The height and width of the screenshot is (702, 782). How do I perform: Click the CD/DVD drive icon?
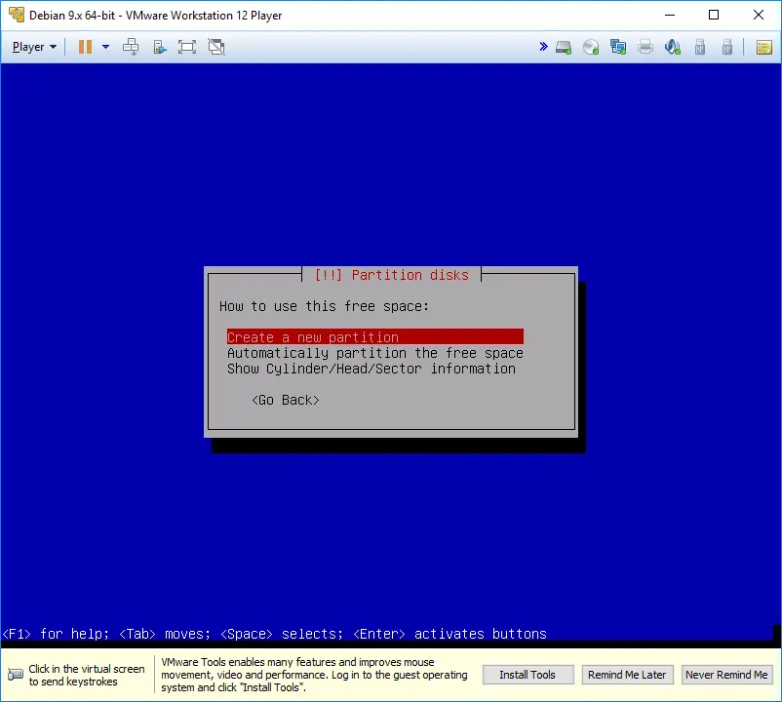pos(591,47)
